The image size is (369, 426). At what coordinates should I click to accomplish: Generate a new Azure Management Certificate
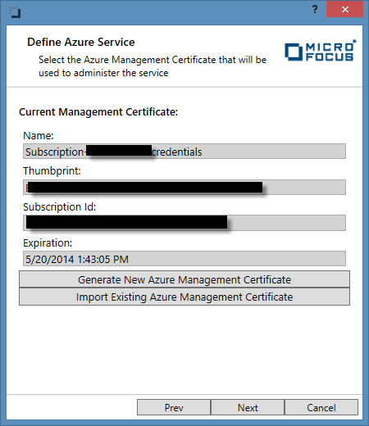coord(184,279)
